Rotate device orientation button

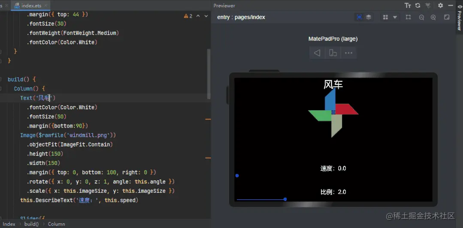tap(333, 53)
